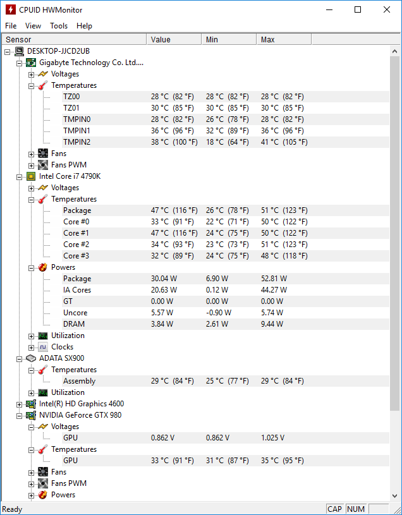Click the Gigabyte Temperatures thermometer icon
The height and width of the screenshot is (515, 402).
click(x=43, y=86)
